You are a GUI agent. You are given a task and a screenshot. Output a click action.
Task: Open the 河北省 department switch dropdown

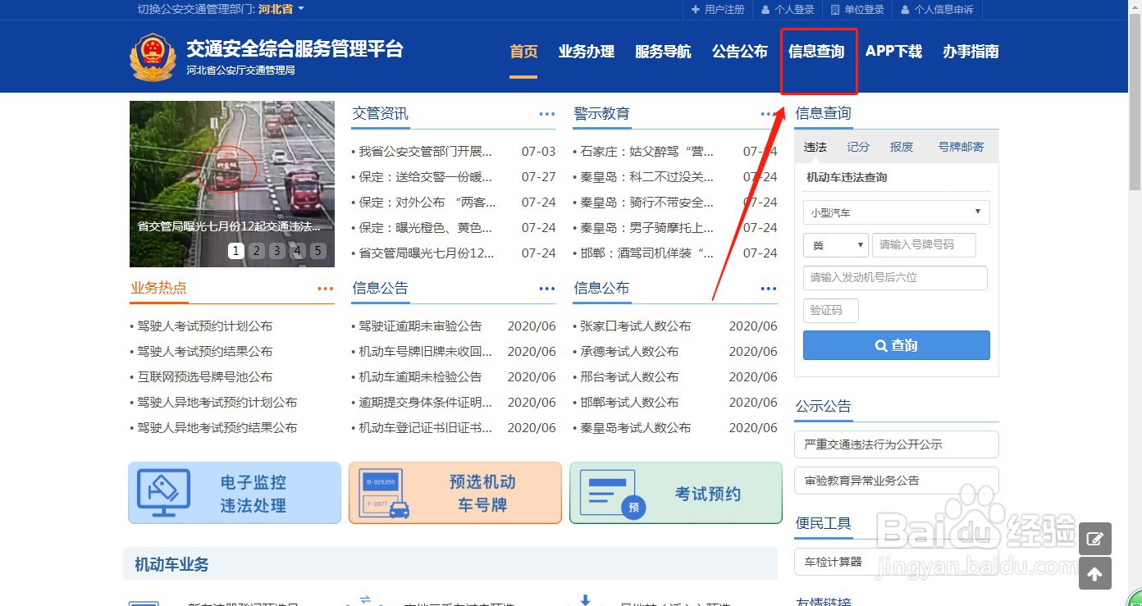(x=281, y=9)
